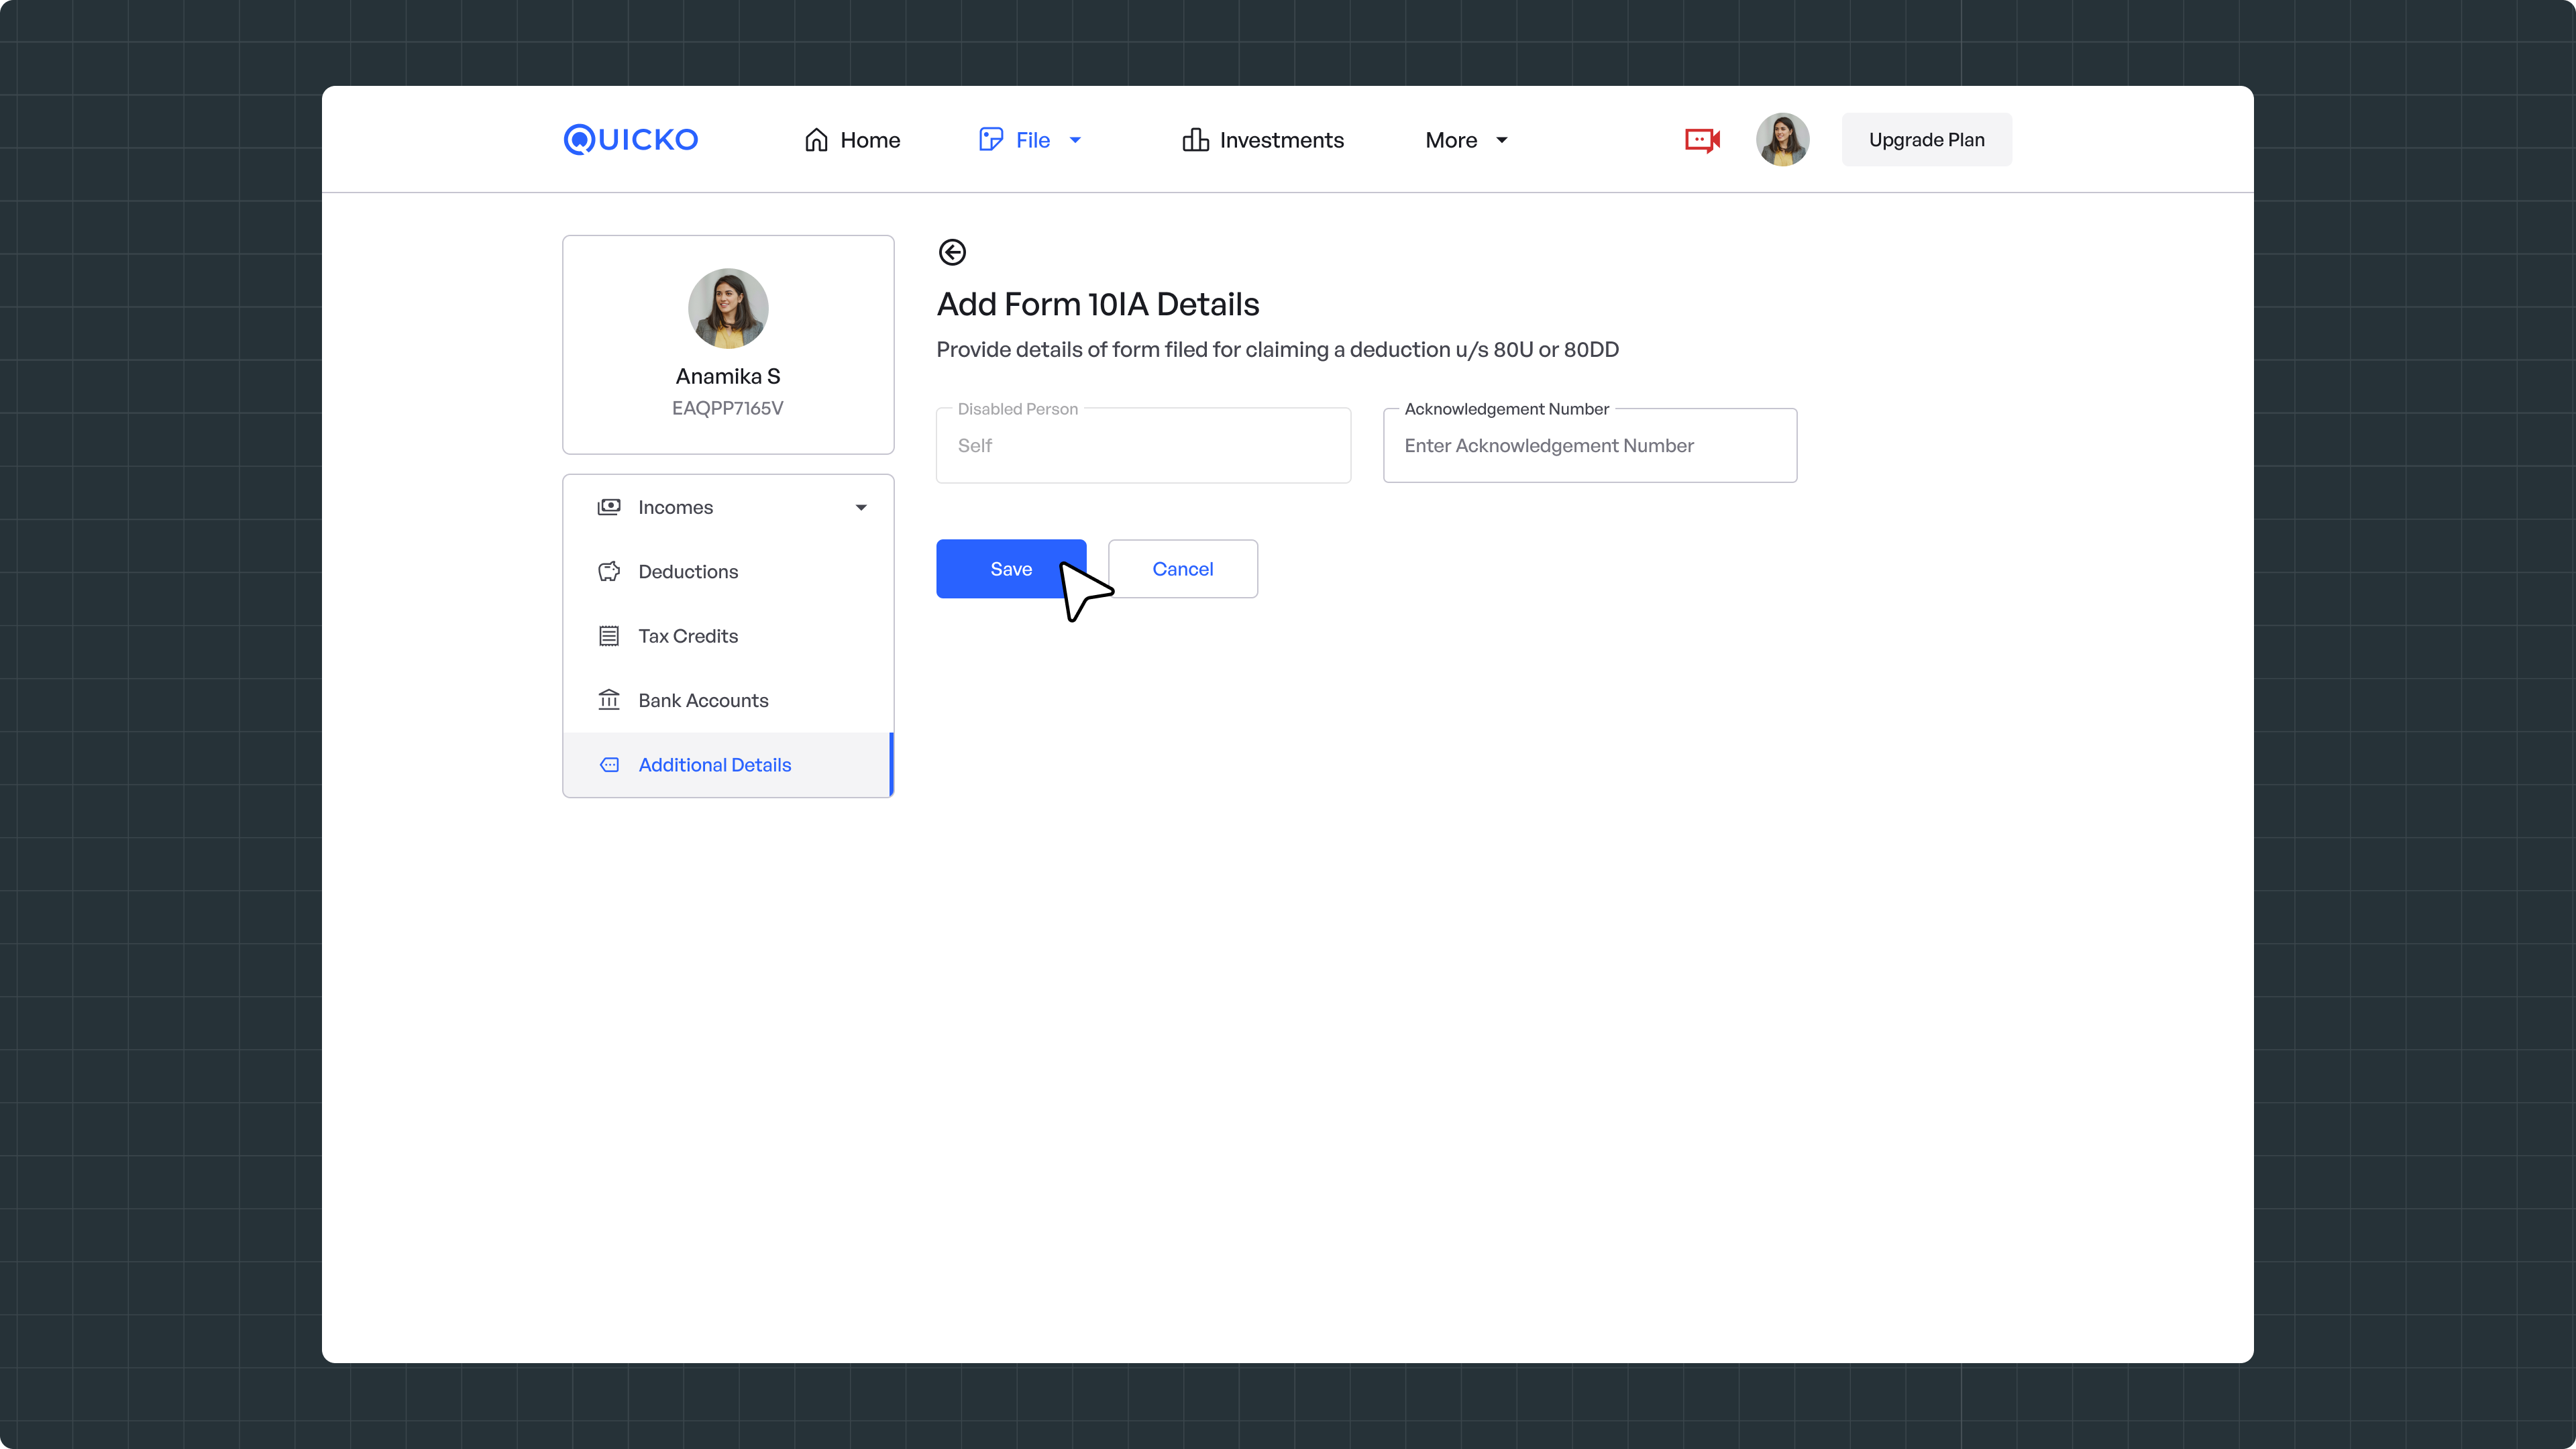The image size is (2576, 1449).
Task: Click the Disabled Person field showing Self
Action: click(x=1143, y=446)
